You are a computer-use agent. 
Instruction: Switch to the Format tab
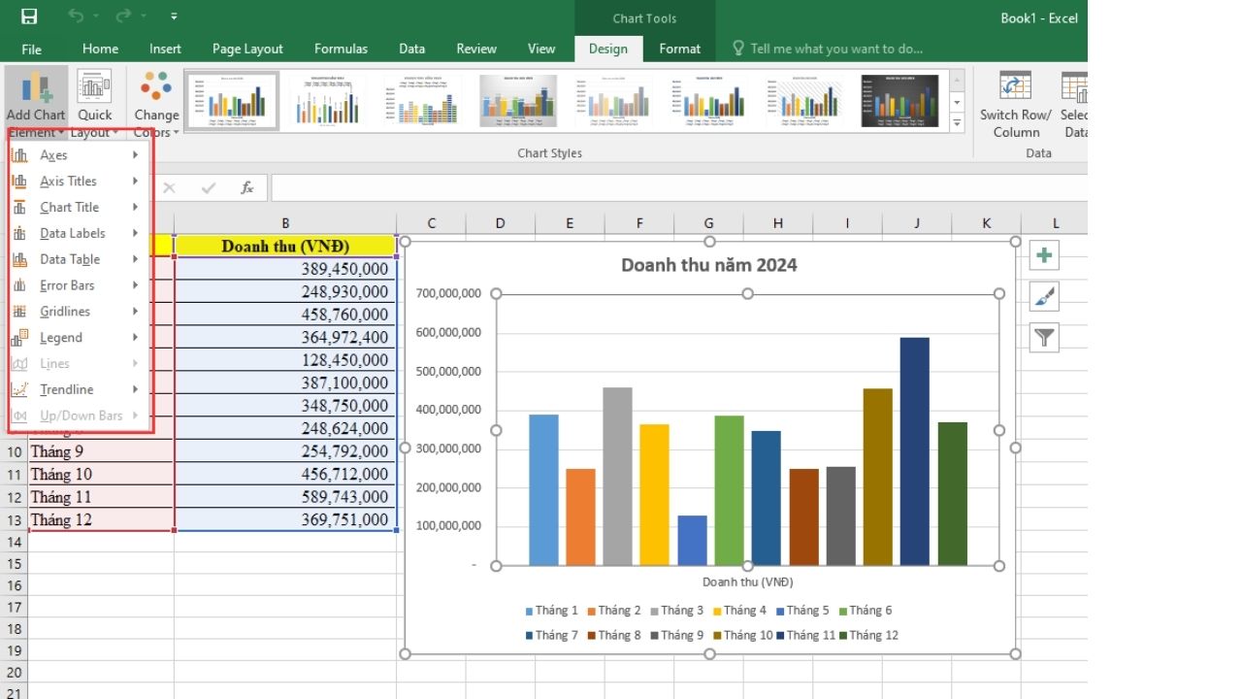tap(679, 49)
